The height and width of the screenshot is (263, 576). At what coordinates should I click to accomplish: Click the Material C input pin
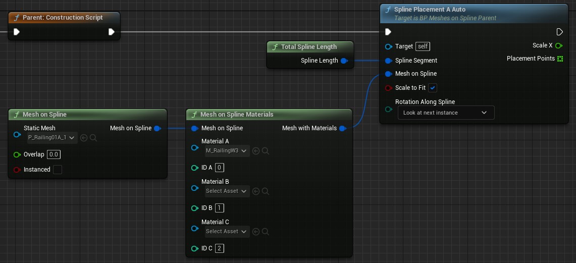coord(195,229)
